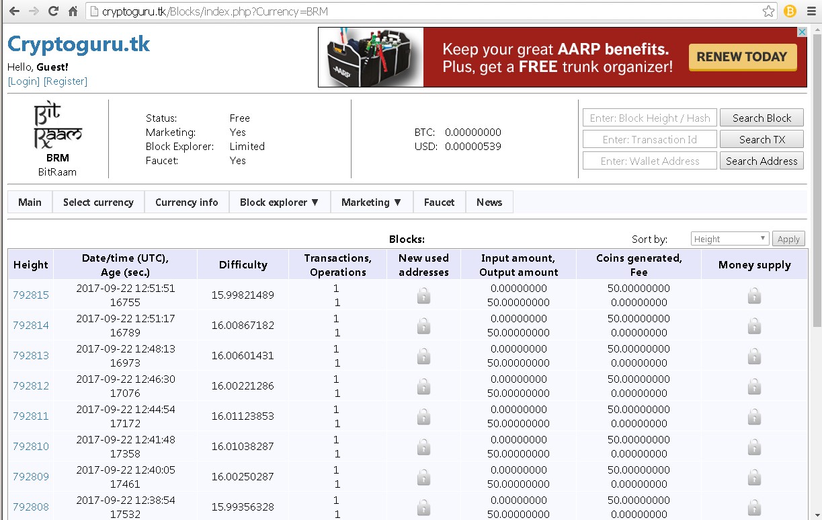Open block 792808 link
Viewport: 822px width, 520px height.
click(31, 507)
